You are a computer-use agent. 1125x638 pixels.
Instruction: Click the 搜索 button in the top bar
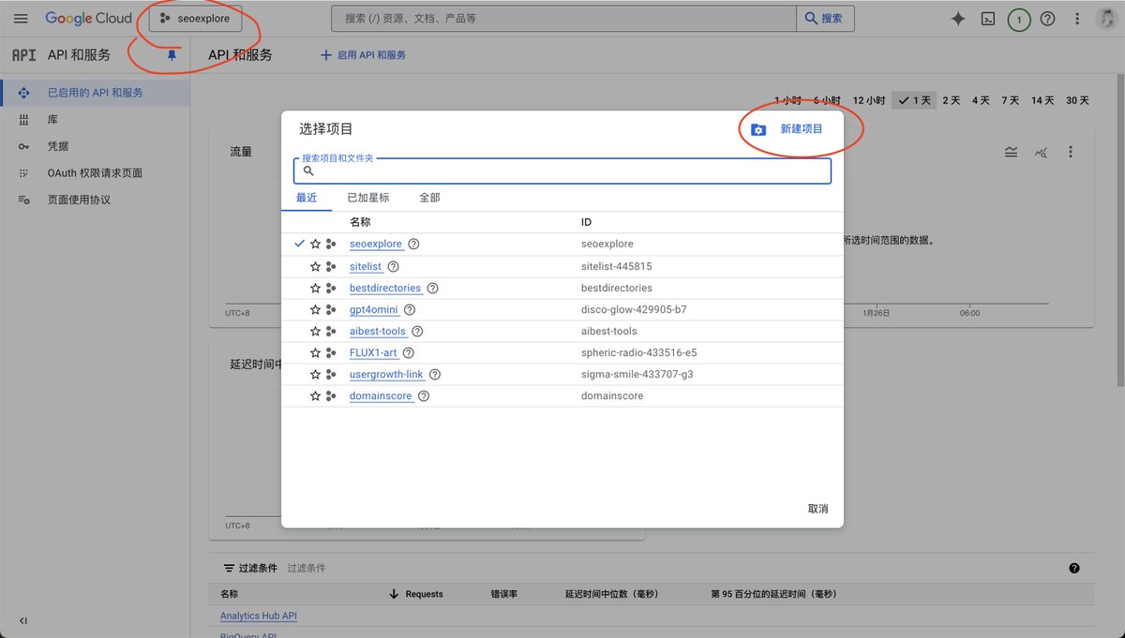coord(825,19)
